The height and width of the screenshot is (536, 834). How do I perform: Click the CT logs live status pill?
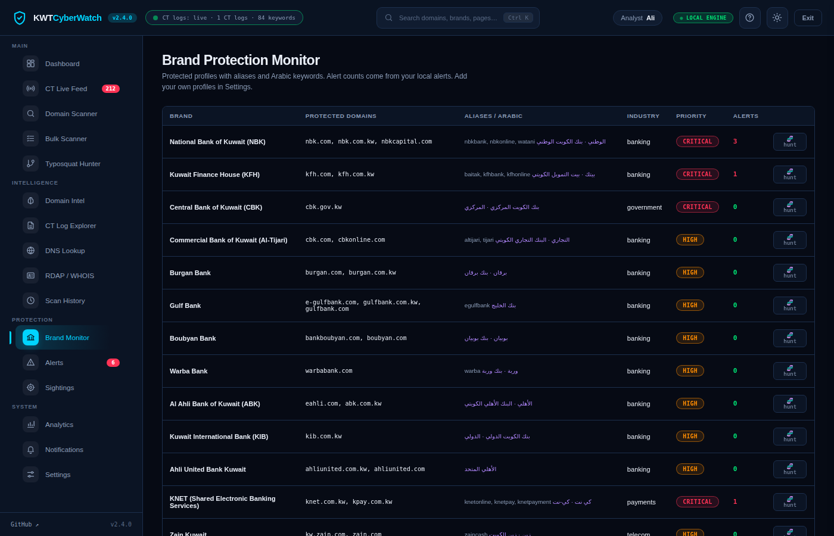pos(224,18)
